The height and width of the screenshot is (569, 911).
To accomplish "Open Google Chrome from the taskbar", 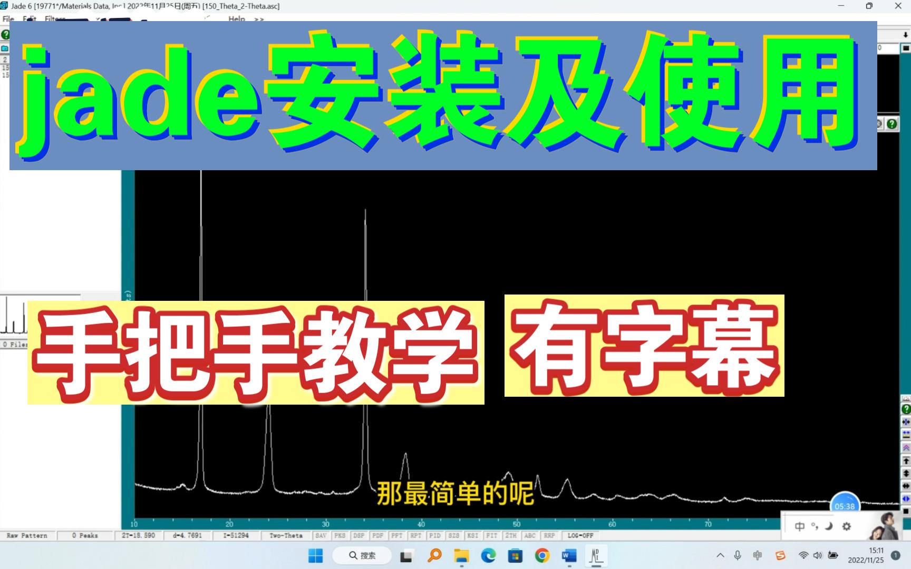I will click(x=542, y=555).
